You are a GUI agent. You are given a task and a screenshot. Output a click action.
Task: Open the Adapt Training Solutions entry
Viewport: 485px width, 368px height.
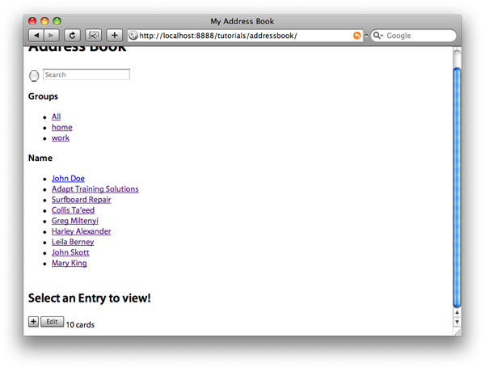pyautogui.click(x=95, y=188)
